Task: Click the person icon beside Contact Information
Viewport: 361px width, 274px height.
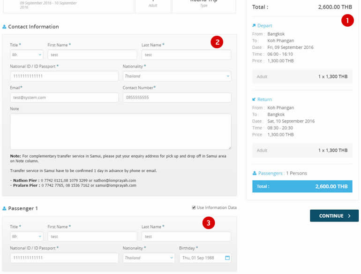Action: coord(4,27)
